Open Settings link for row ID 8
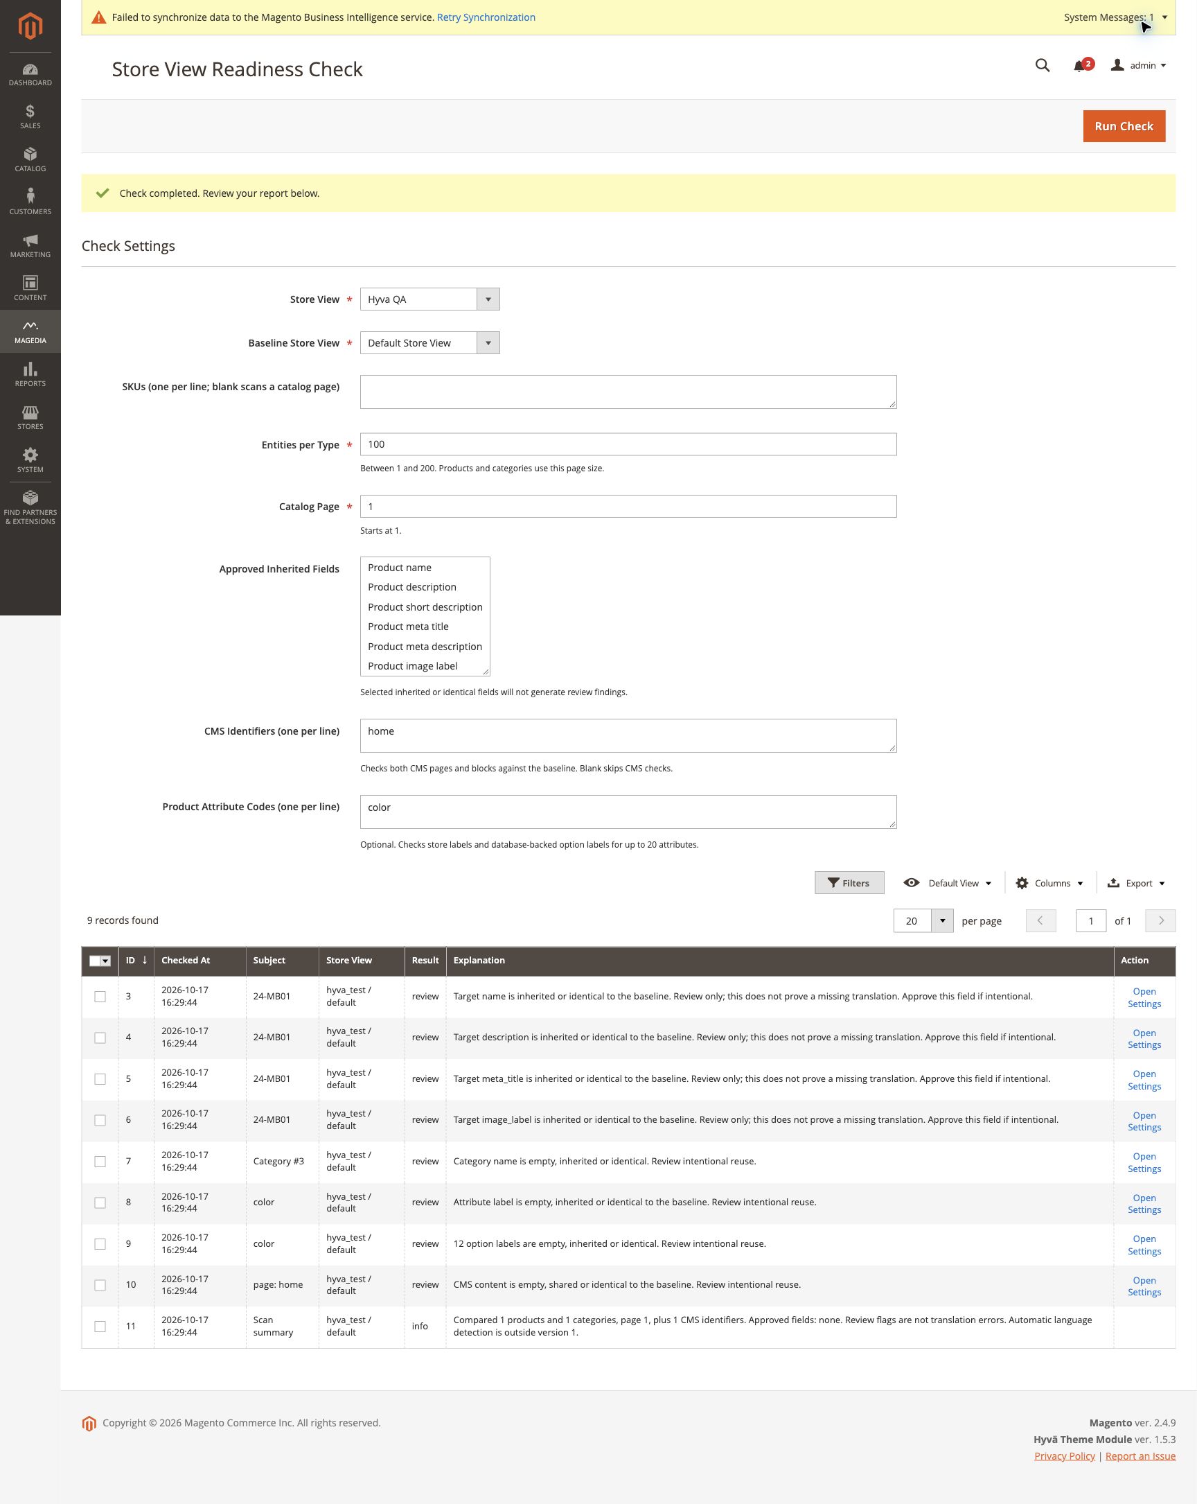Viewport: 1197px width, 1504px height. [x=1144, y=1203]
